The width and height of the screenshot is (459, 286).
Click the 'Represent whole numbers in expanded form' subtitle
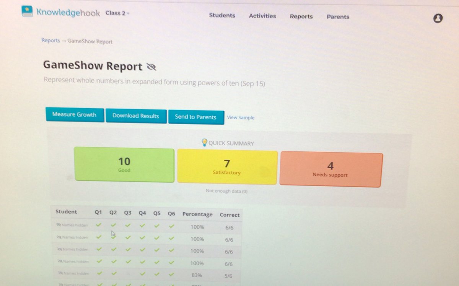[154, 81]
